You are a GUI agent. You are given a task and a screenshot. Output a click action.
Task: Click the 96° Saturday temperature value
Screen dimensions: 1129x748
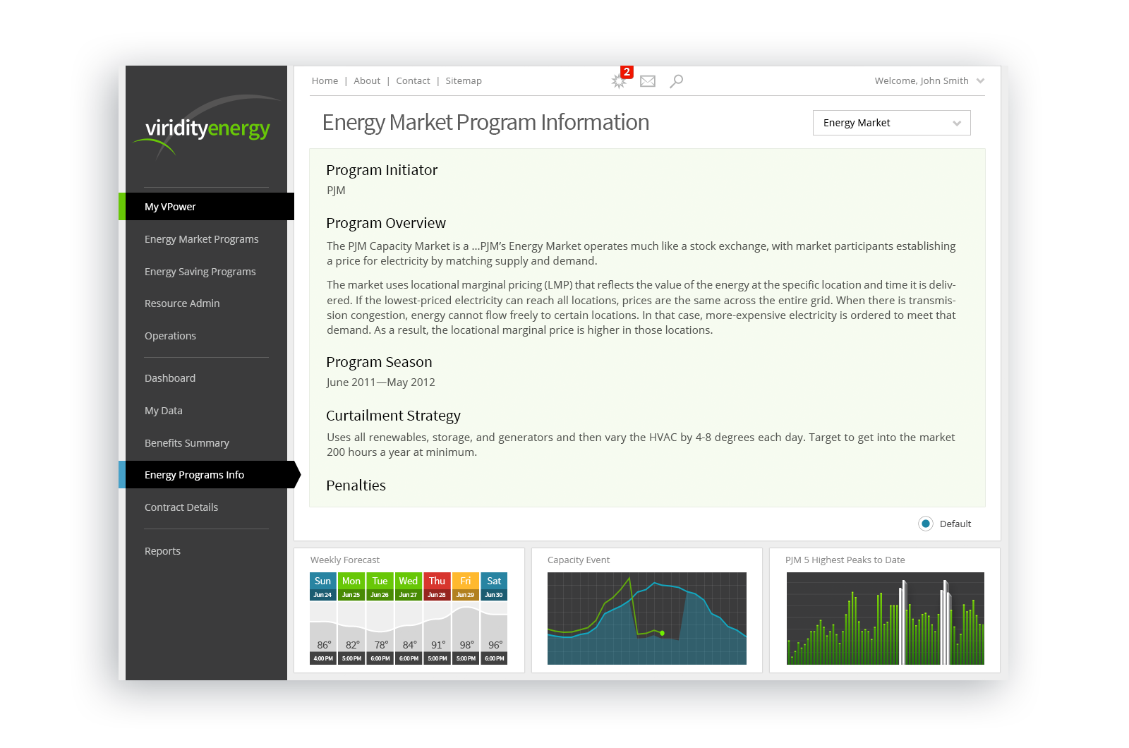pyautogui.click(x=495, y=645)
